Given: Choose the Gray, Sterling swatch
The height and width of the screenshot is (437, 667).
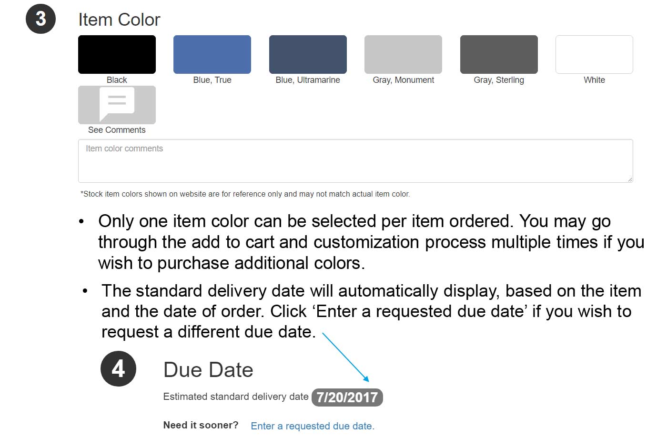Looking at the screenshot, I should [499, 54].
